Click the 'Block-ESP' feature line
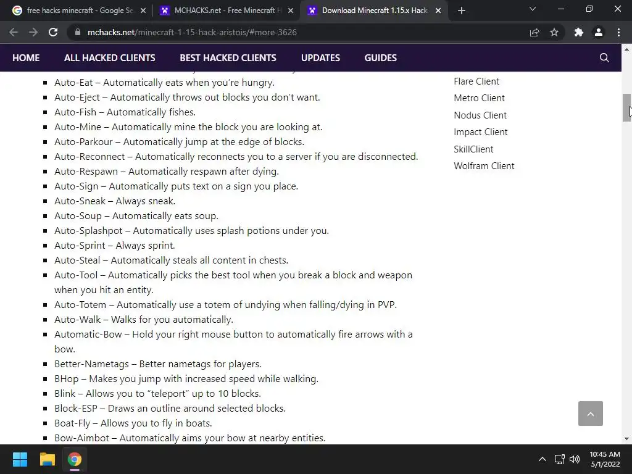Viewport: 632px width, 474px height. 170,409
